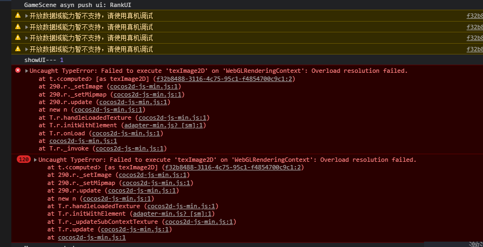483x247 pixels.
Task: Click the warning icon on the first warning row
Action: coord(18,16)
